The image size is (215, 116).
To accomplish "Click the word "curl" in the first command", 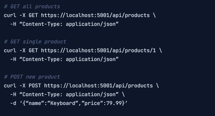I will pyautogui.click(x=10, y=15).
